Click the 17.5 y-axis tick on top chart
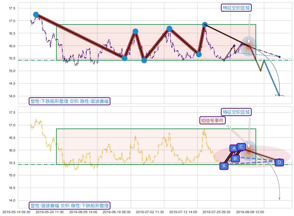This screenshot has width=294, height=216. pos(12,8)
